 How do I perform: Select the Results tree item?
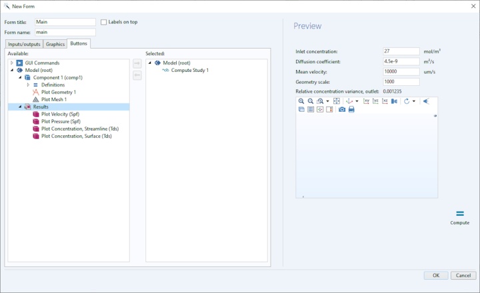coord(41,107)
